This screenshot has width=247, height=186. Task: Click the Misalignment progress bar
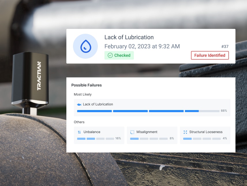(149, 139)
